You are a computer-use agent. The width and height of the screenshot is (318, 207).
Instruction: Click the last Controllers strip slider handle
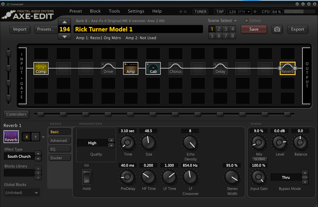287,114
